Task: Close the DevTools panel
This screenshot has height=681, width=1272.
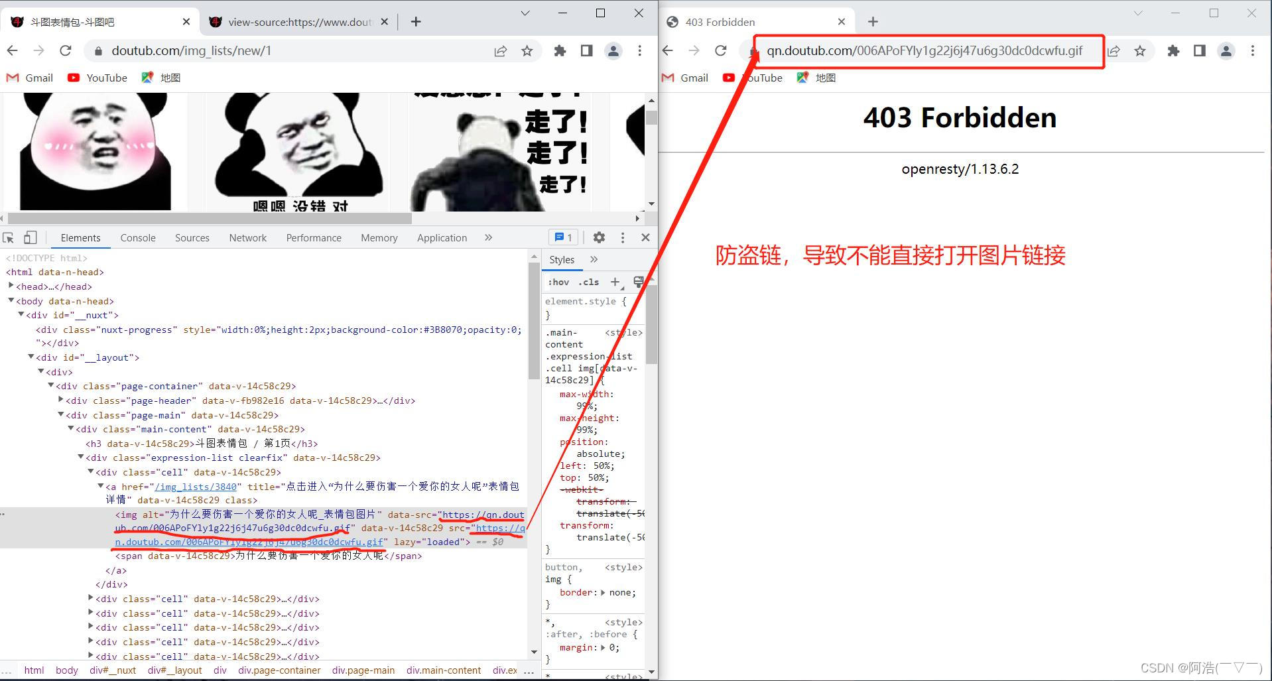Action: 645,237
